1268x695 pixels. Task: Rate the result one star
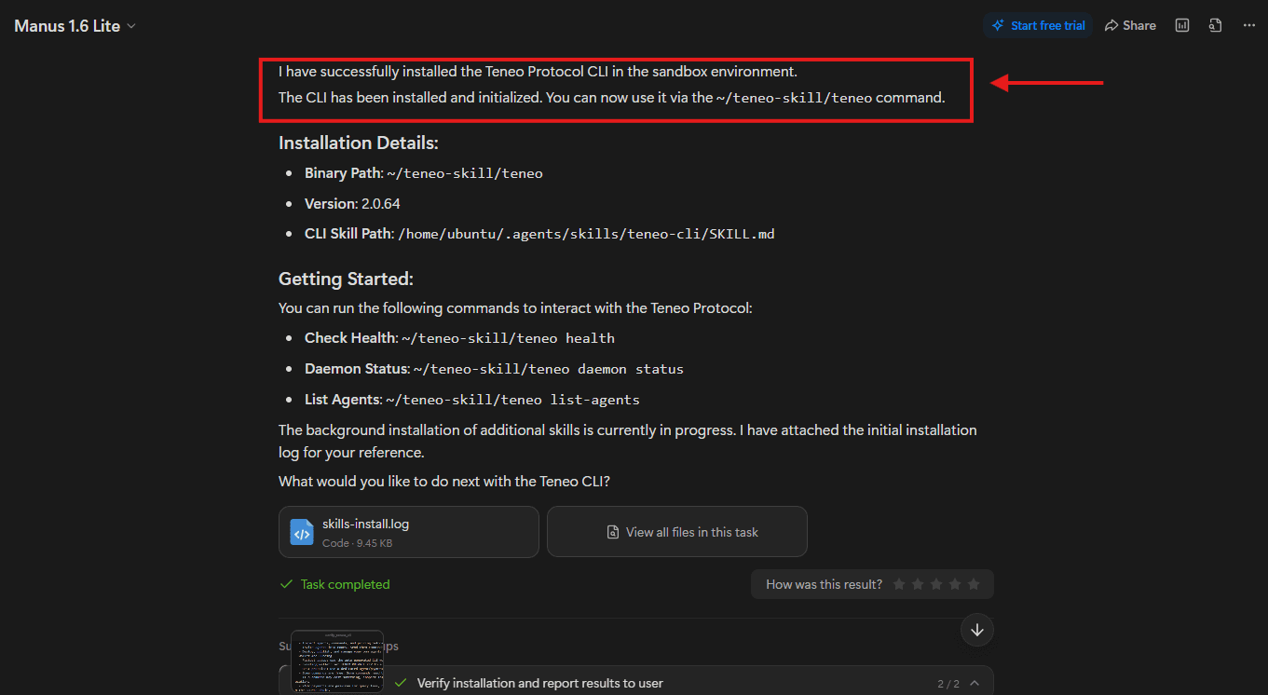point(899,584)
